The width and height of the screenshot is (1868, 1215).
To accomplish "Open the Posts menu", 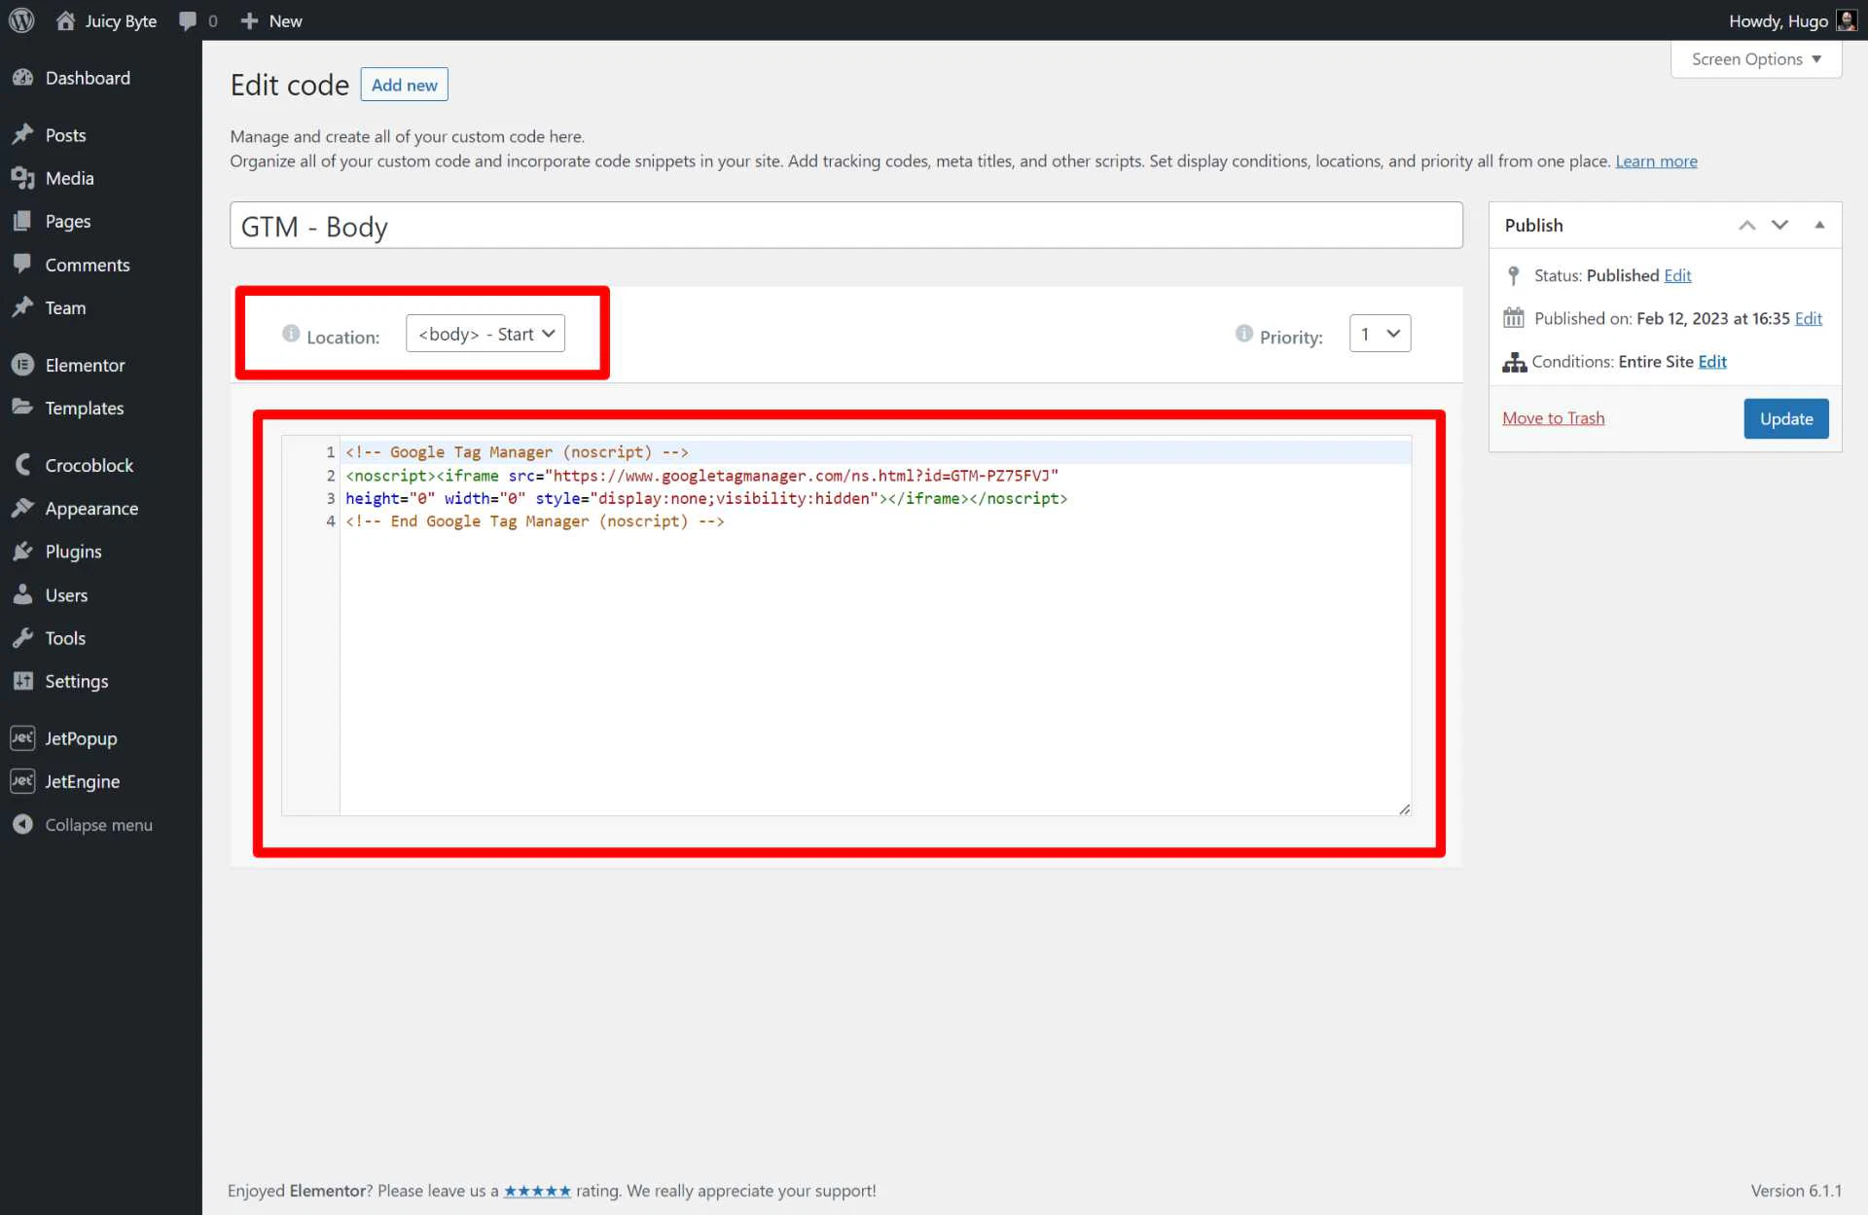I will 23,134.
